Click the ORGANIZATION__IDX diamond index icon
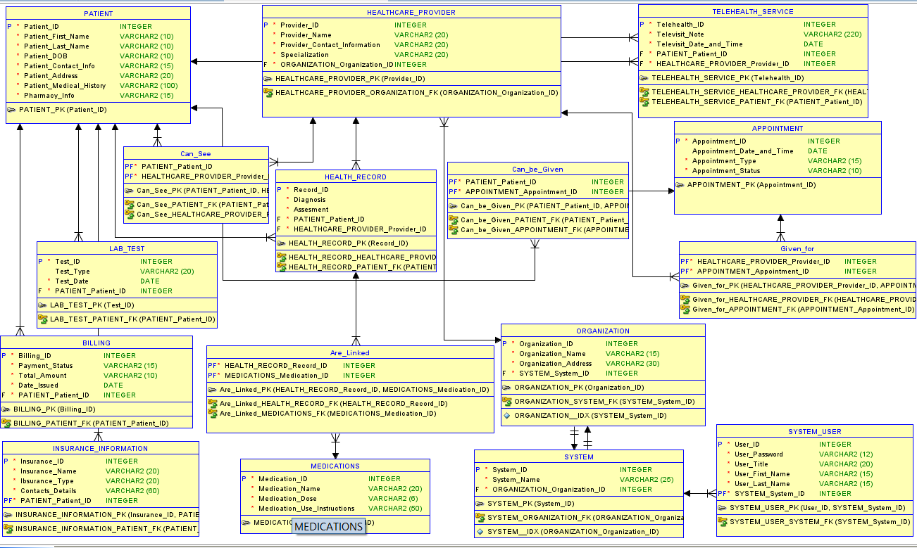 click(505, 416)
